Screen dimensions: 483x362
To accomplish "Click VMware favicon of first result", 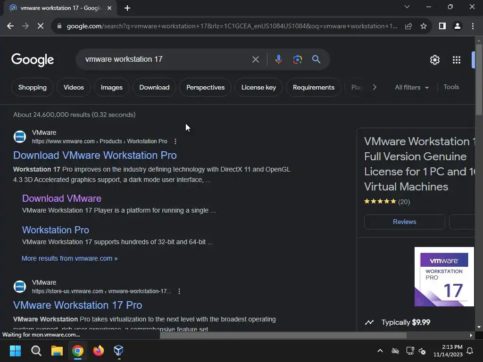I will tap(20, 137).
